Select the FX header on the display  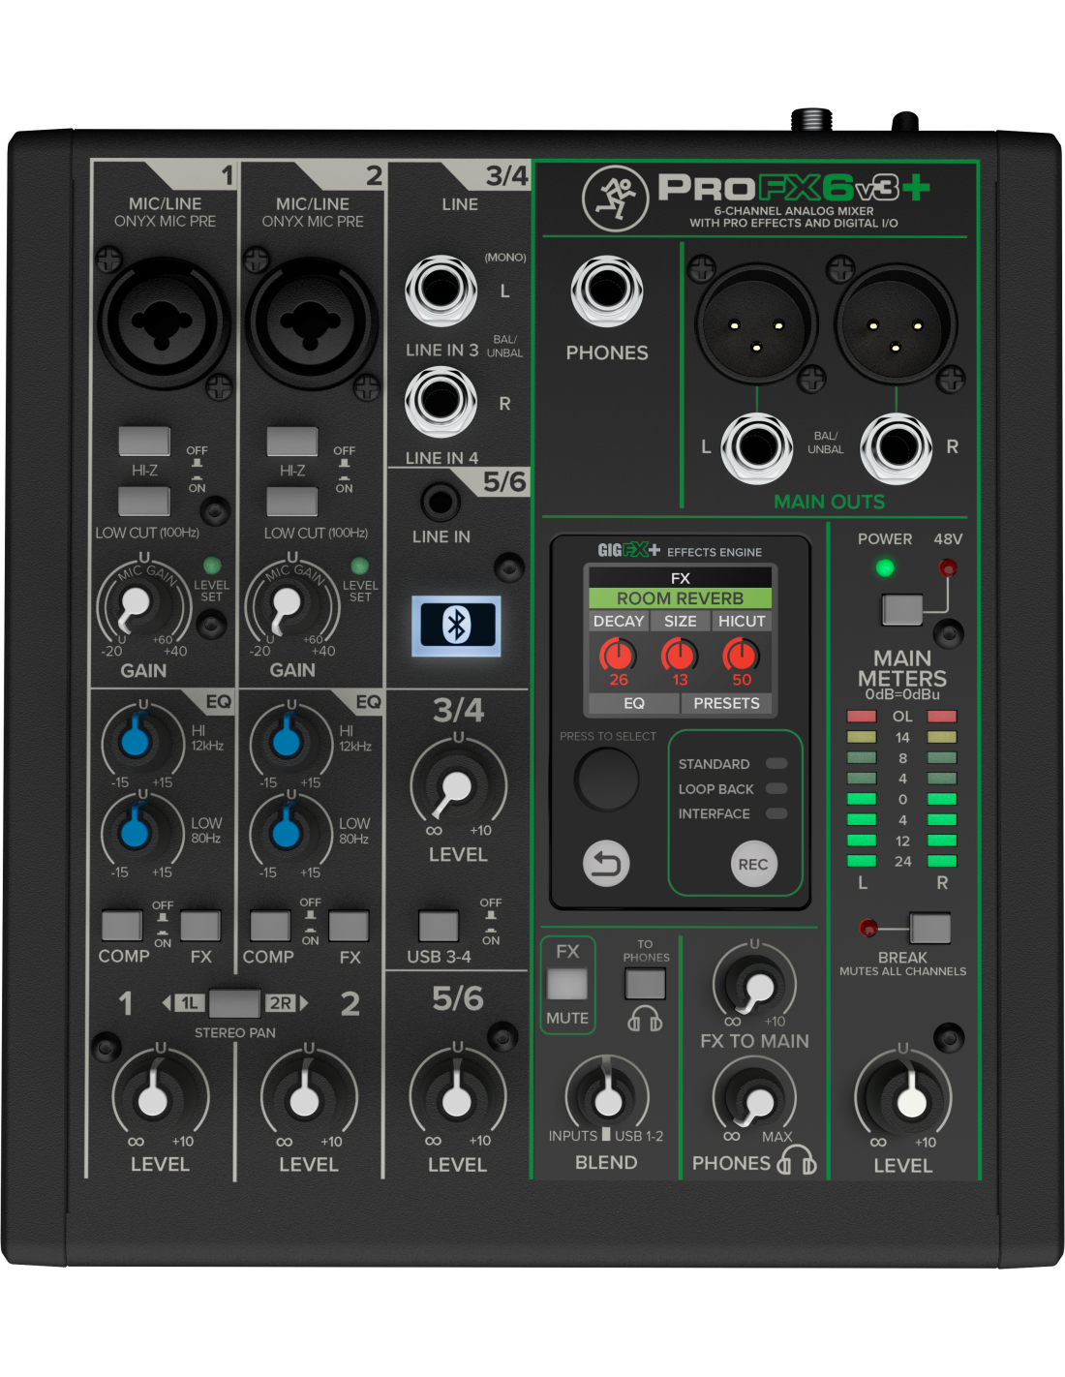coord(681,578)
